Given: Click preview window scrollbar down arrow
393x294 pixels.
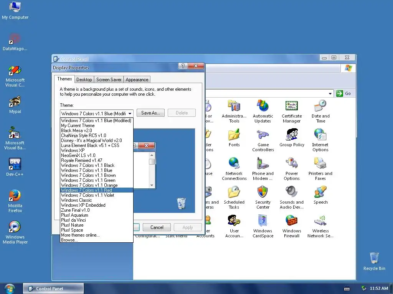Looking at the screenshot, I should [152, 185].
